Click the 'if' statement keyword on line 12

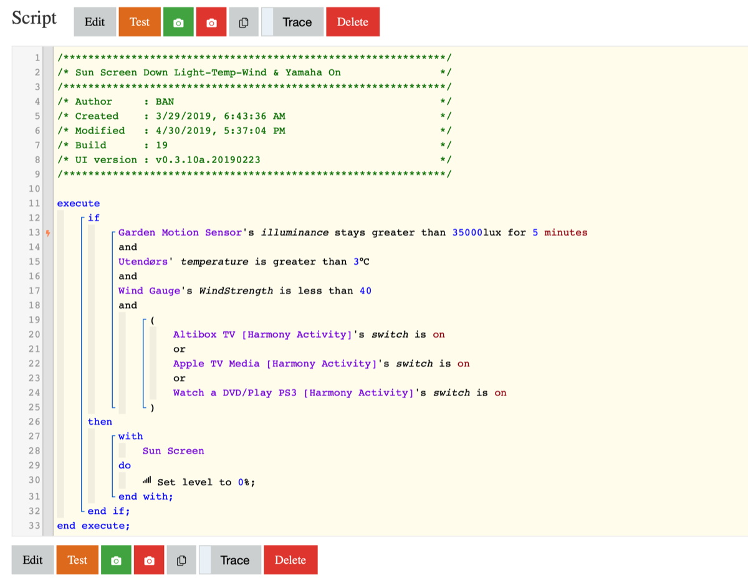pos(93,218)
